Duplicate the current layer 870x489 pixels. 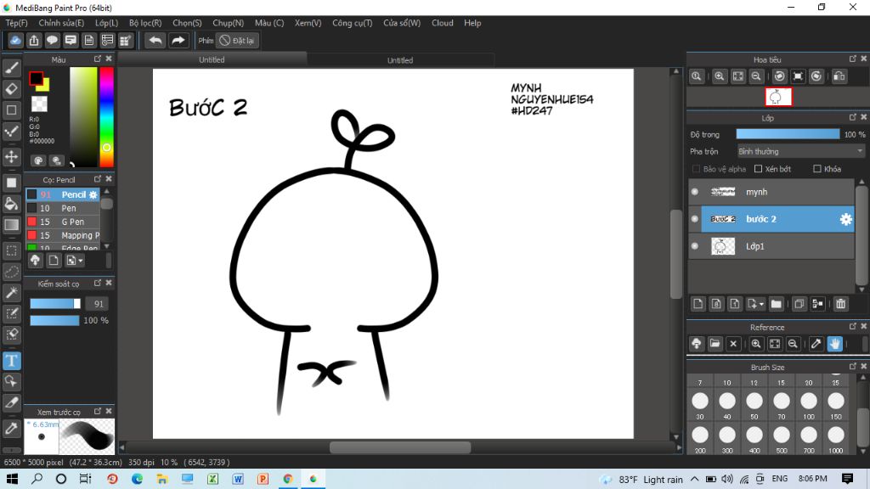799,304
